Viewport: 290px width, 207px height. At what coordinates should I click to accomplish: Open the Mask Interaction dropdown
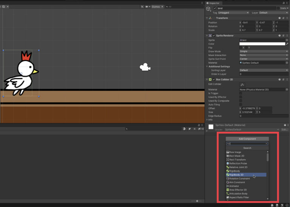click(264, 55)
